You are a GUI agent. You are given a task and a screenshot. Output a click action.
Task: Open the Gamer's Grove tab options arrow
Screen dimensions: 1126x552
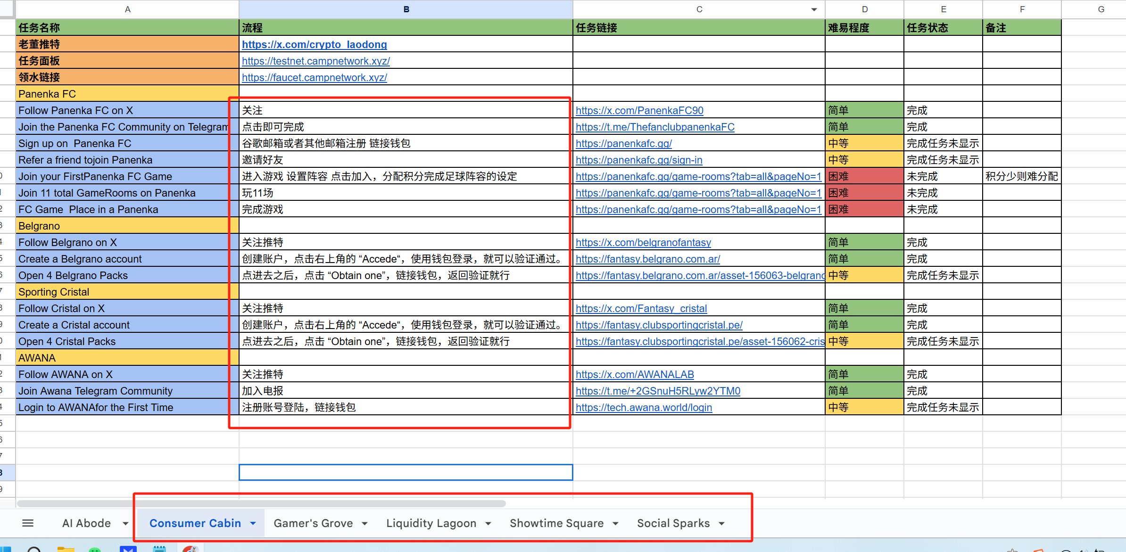tap(364, 523)
